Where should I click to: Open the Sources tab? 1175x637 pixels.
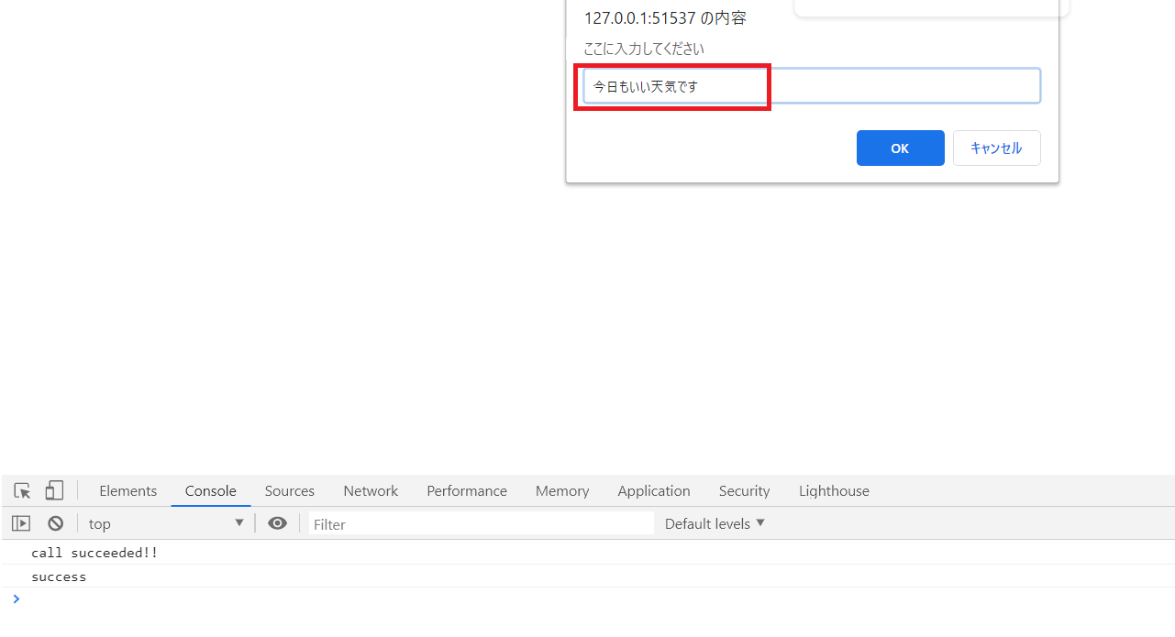pos(289,490)
